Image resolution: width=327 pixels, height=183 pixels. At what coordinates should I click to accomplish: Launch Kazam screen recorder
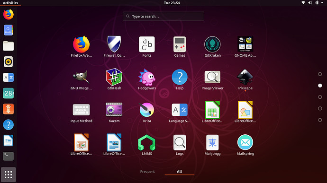click(x=114, y=110)
